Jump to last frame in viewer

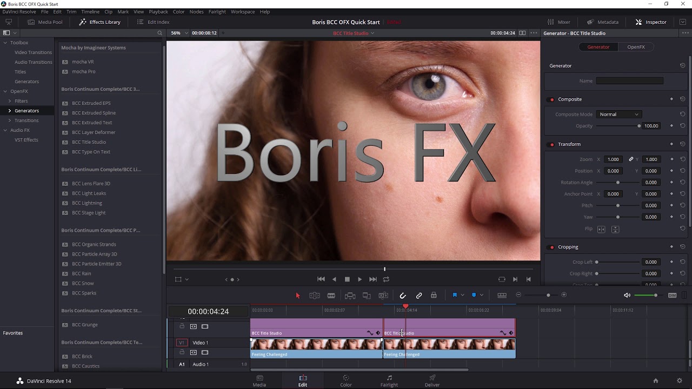[373, 279]
